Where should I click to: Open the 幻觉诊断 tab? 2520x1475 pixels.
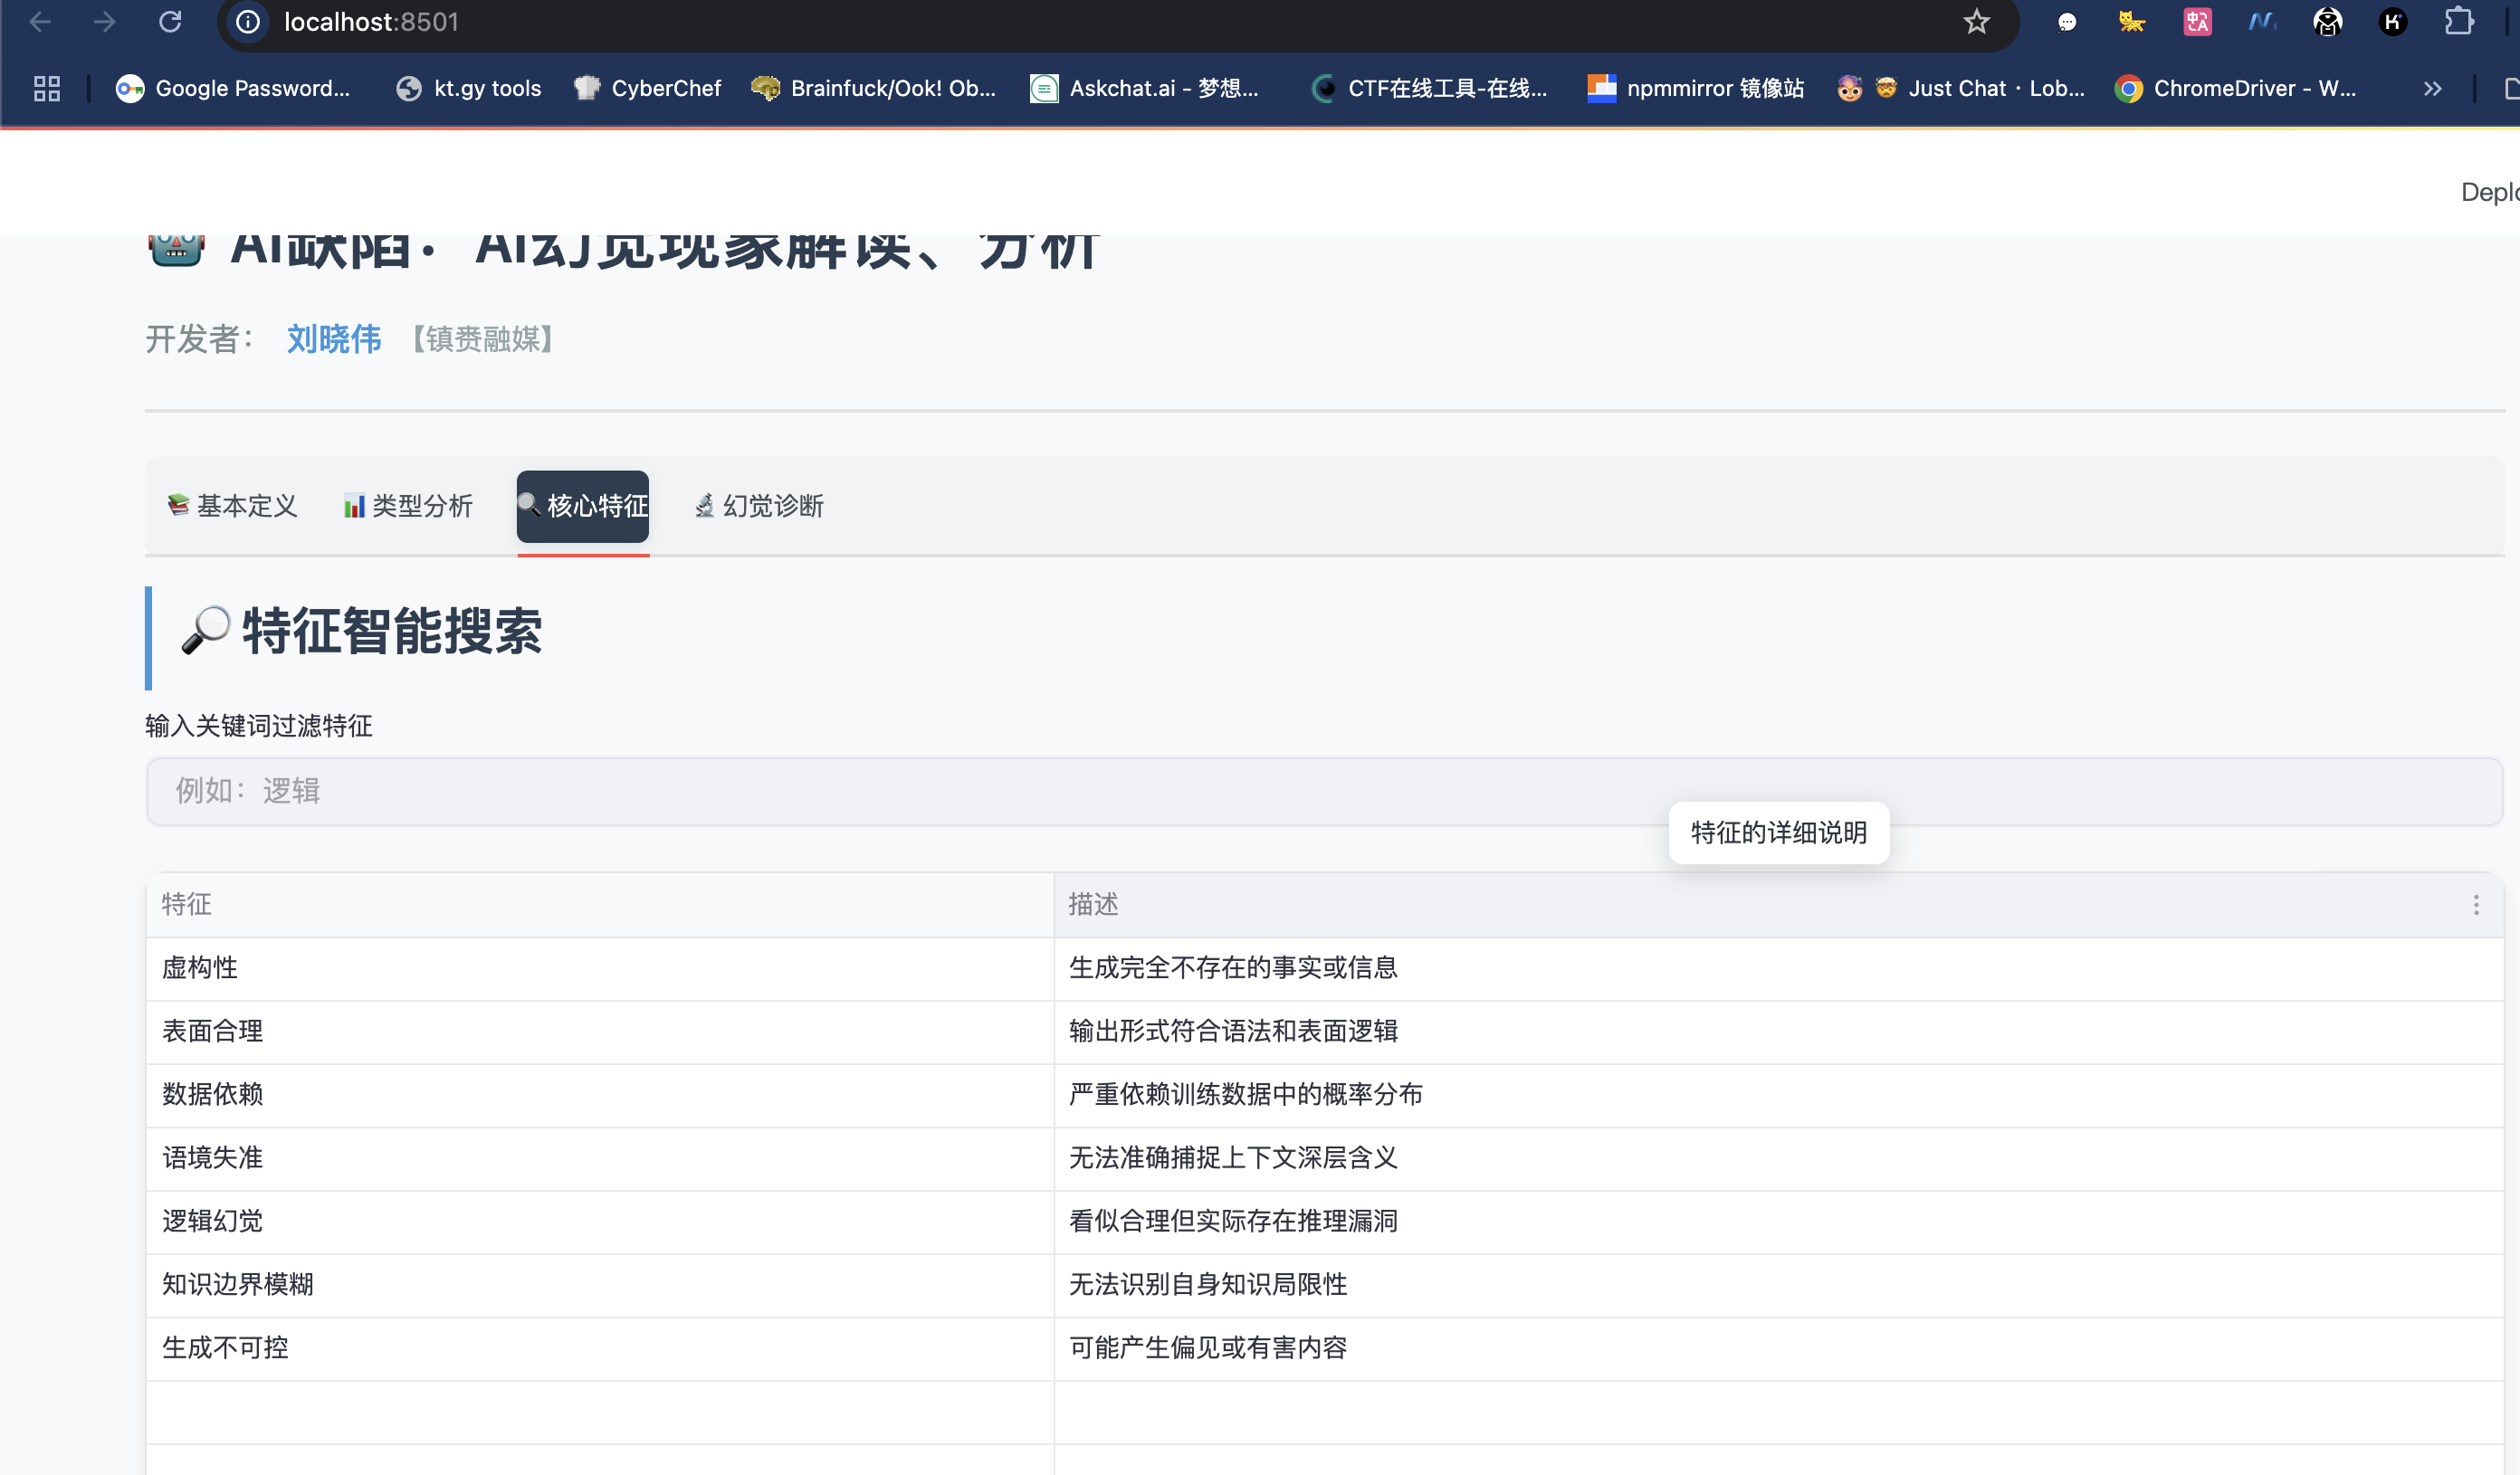coord(759,506)
